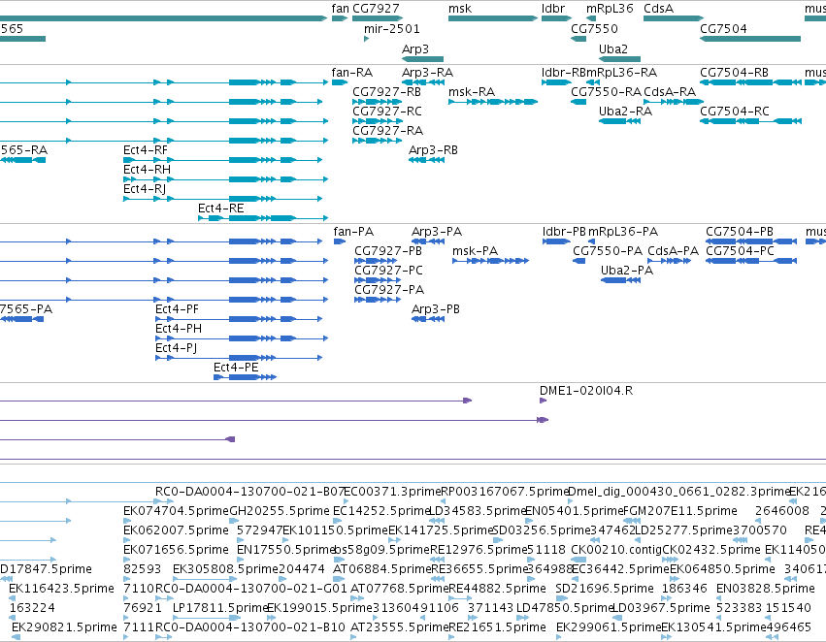
Task: Click the fan-RA transcript label
Action: [352, 72]
